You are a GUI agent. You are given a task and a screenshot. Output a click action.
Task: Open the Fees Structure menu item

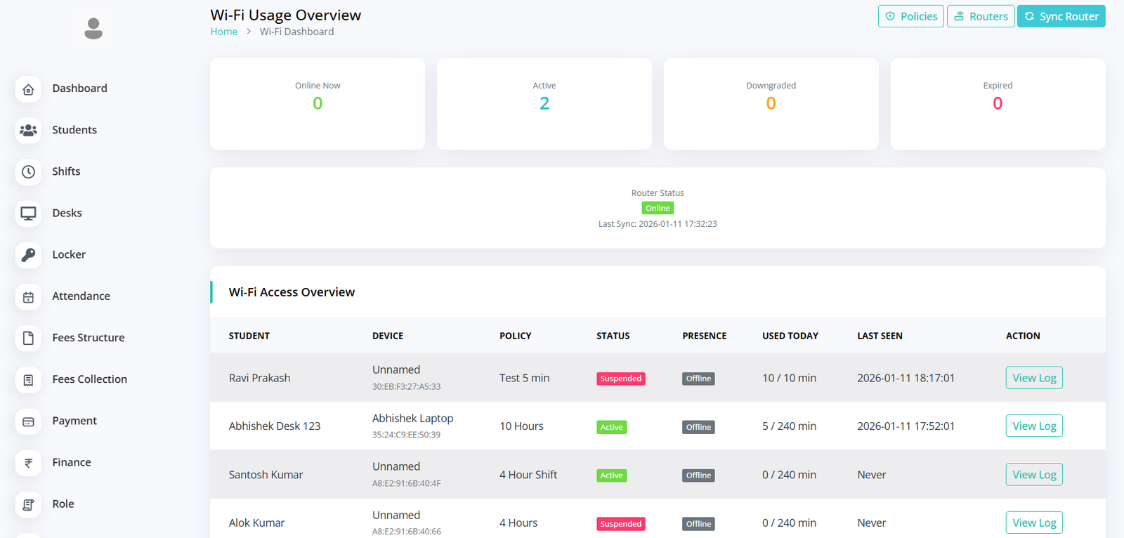tap(88, 338)
